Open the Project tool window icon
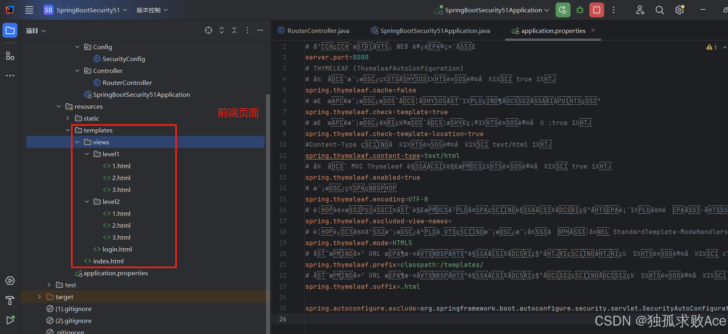 [x=10, y=31]
